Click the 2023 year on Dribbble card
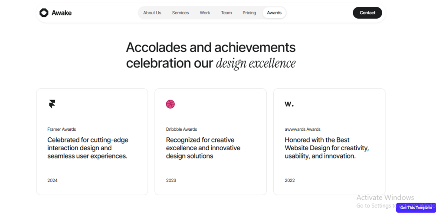Viewport: 436px width, 220px height. tap(171, 181)
